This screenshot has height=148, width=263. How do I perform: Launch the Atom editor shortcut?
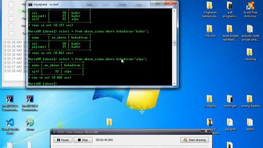click(x=30, y=125)
